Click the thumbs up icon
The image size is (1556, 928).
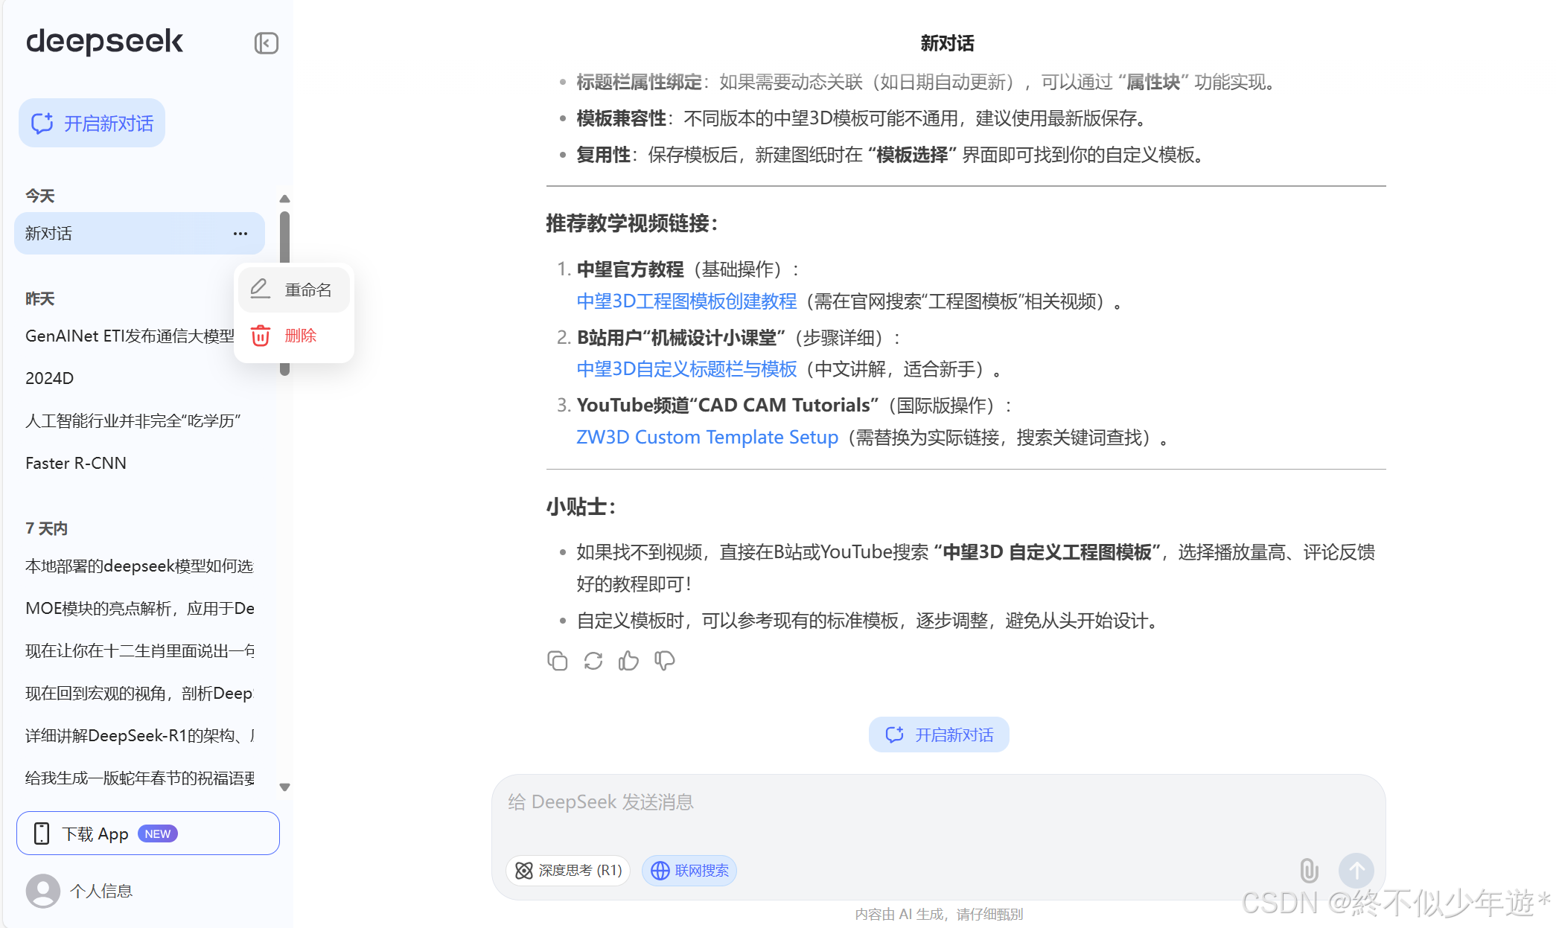pos(628,661)
